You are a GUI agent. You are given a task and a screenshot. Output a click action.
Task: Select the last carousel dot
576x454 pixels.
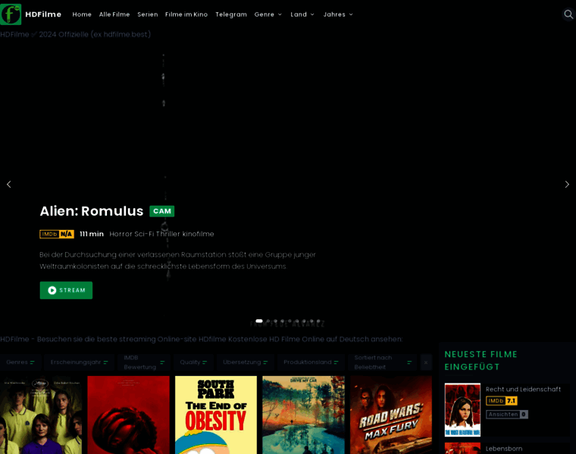click(x=318, y=321)
